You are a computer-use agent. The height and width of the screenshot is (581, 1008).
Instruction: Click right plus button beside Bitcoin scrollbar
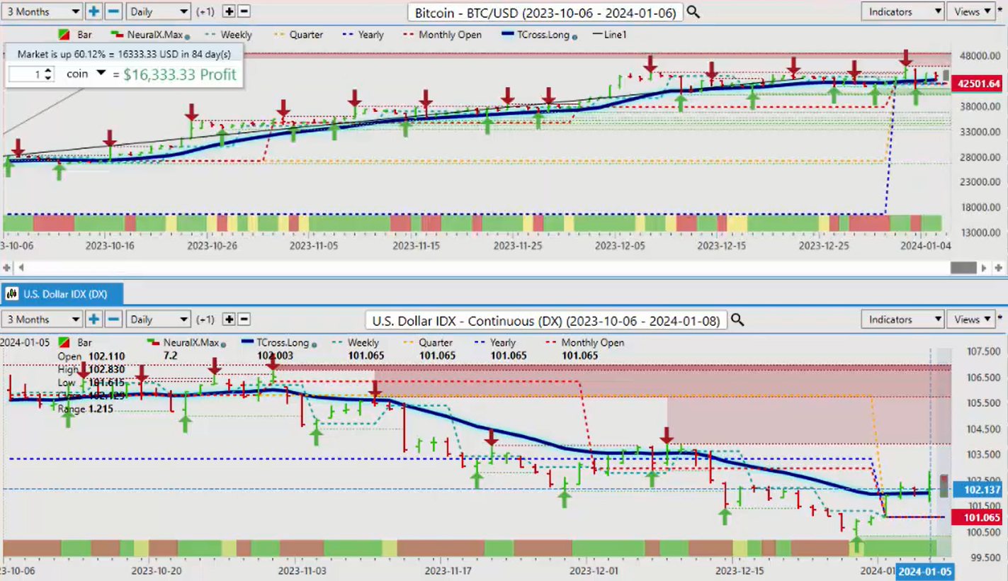click(x=998, y=268)
